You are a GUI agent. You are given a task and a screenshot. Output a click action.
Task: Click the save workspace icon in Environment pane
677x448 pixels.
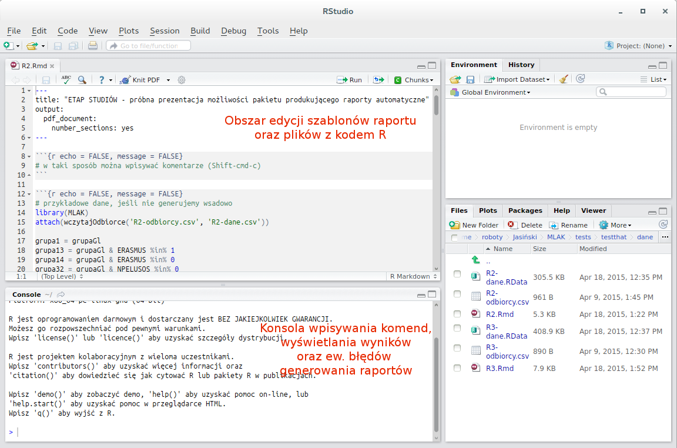click(470, 79)
